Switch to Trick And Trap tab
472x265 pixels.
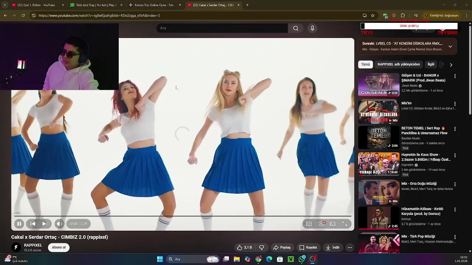tap(96, 5)
